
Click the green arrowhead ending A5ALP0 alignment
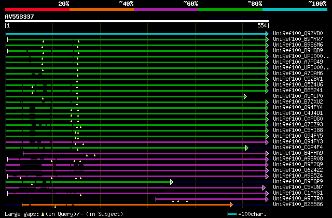(245, 97)
